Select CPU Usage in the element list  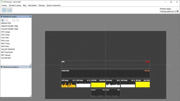6,32
